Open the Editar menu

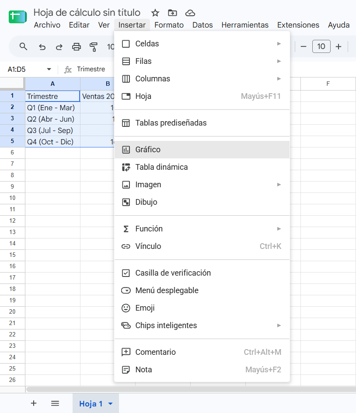(79, 25)
